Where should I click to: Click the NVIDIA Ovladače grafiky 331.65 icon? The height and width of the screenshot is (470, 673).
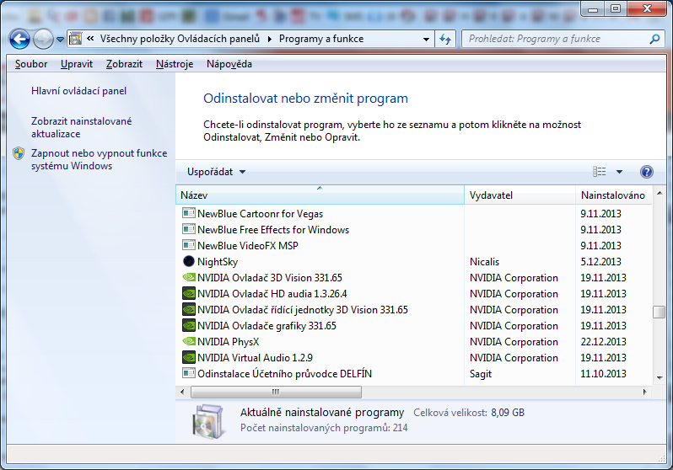click(x=189, y=325)
